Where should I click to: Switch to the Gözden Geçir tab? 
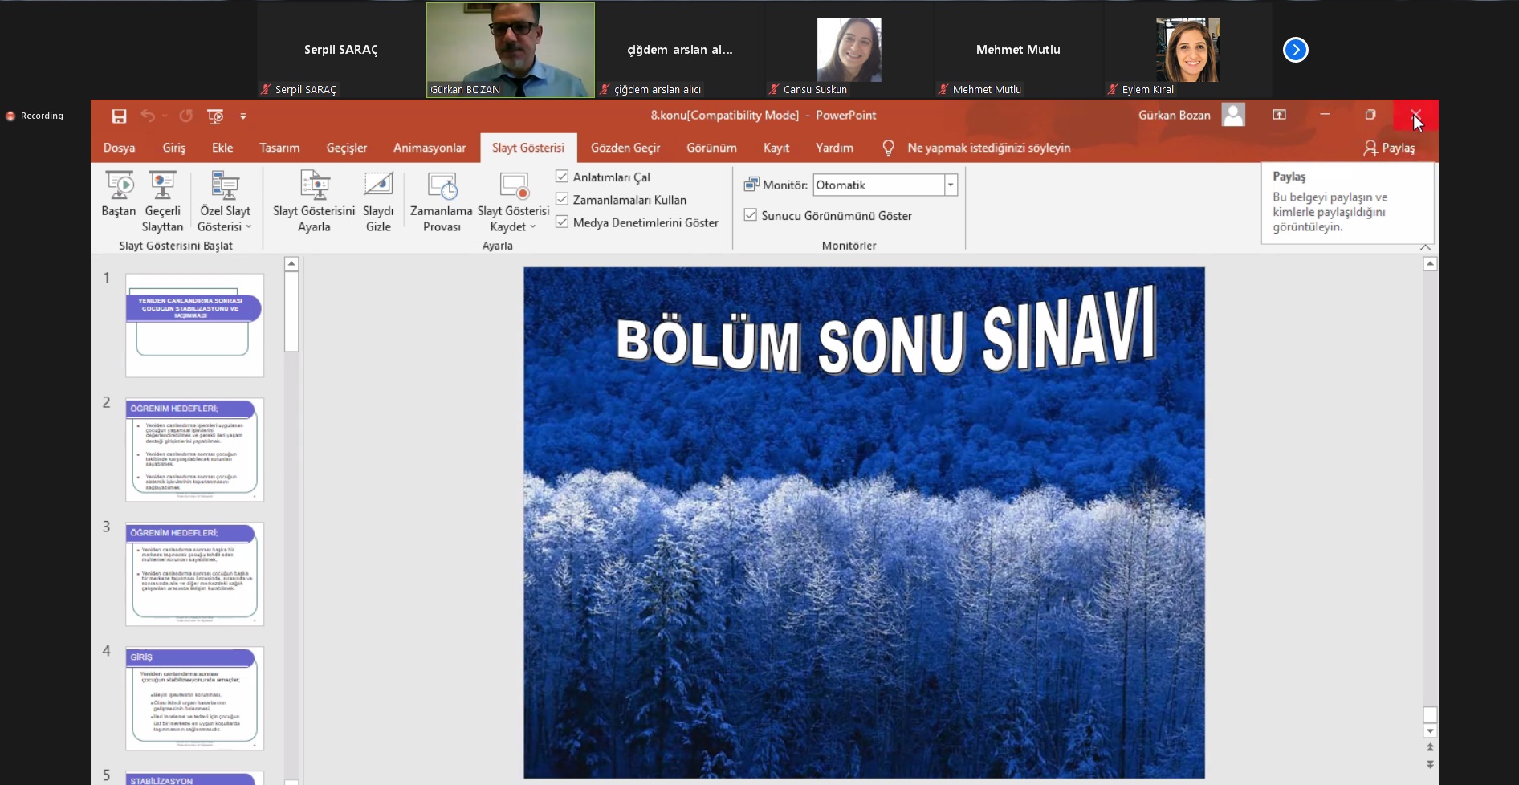(x=625, y=148)
